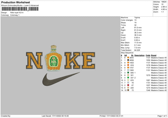This screenshot has height=118, width=168.
Task: Click the Machine value Tajima
Action: (x=137, y=18)
